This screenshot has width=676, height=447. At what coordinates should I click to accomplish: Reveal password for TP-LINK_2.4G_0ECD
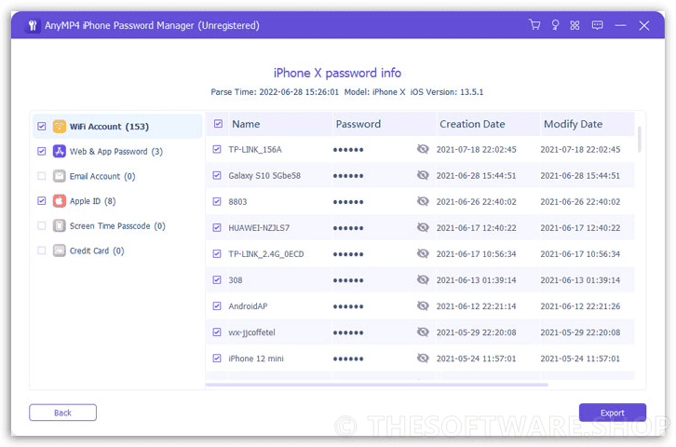point(423,253)
